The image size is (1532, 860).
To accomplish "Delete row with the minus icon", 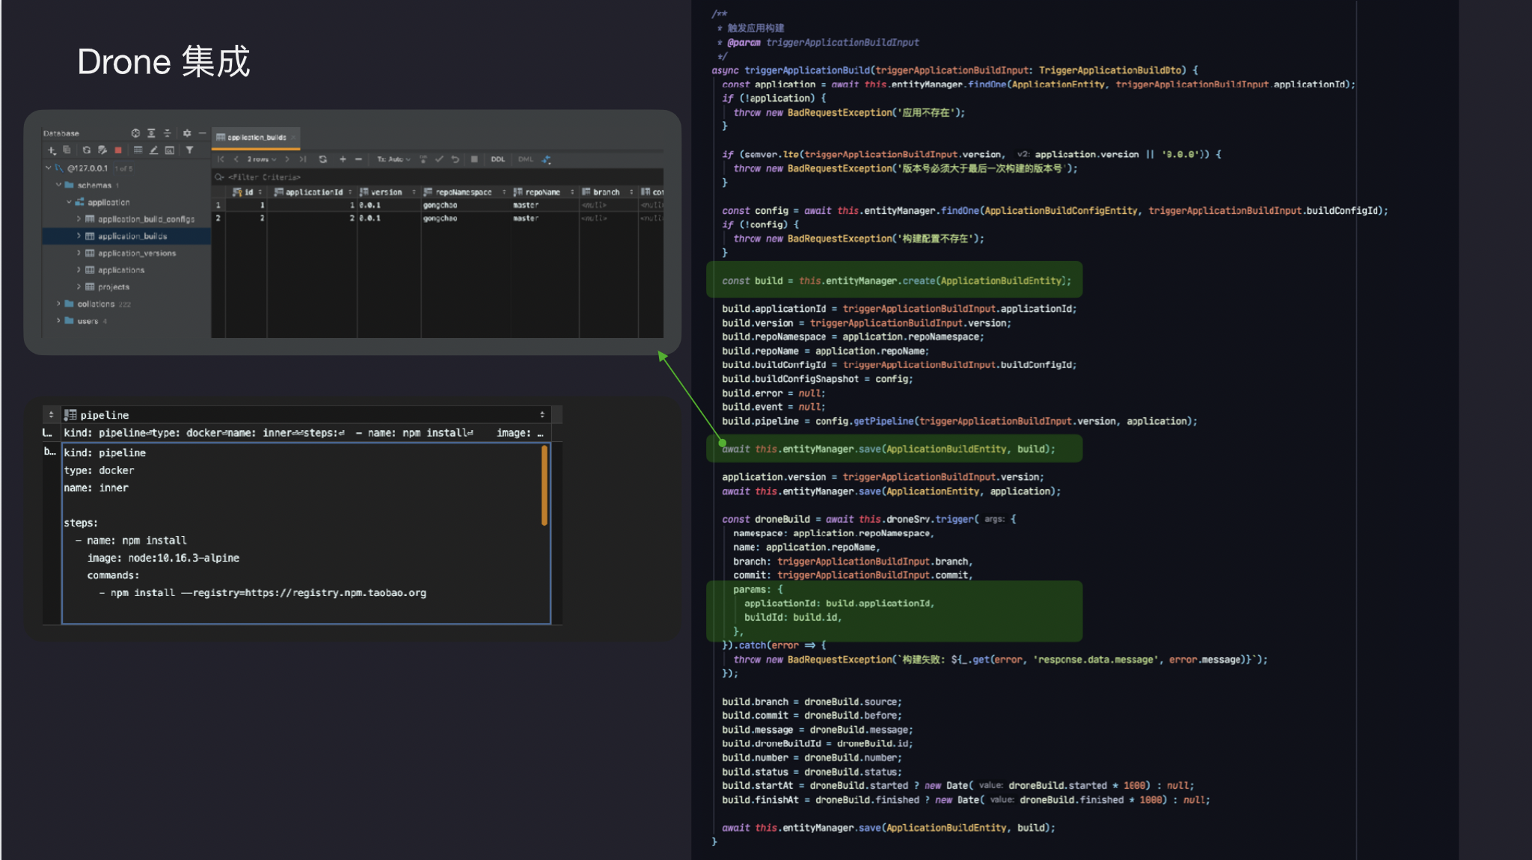I will click(358, 159).
